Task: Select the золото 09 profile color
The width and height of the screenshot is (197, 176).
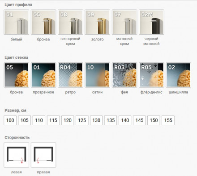Action: point(98,22)
